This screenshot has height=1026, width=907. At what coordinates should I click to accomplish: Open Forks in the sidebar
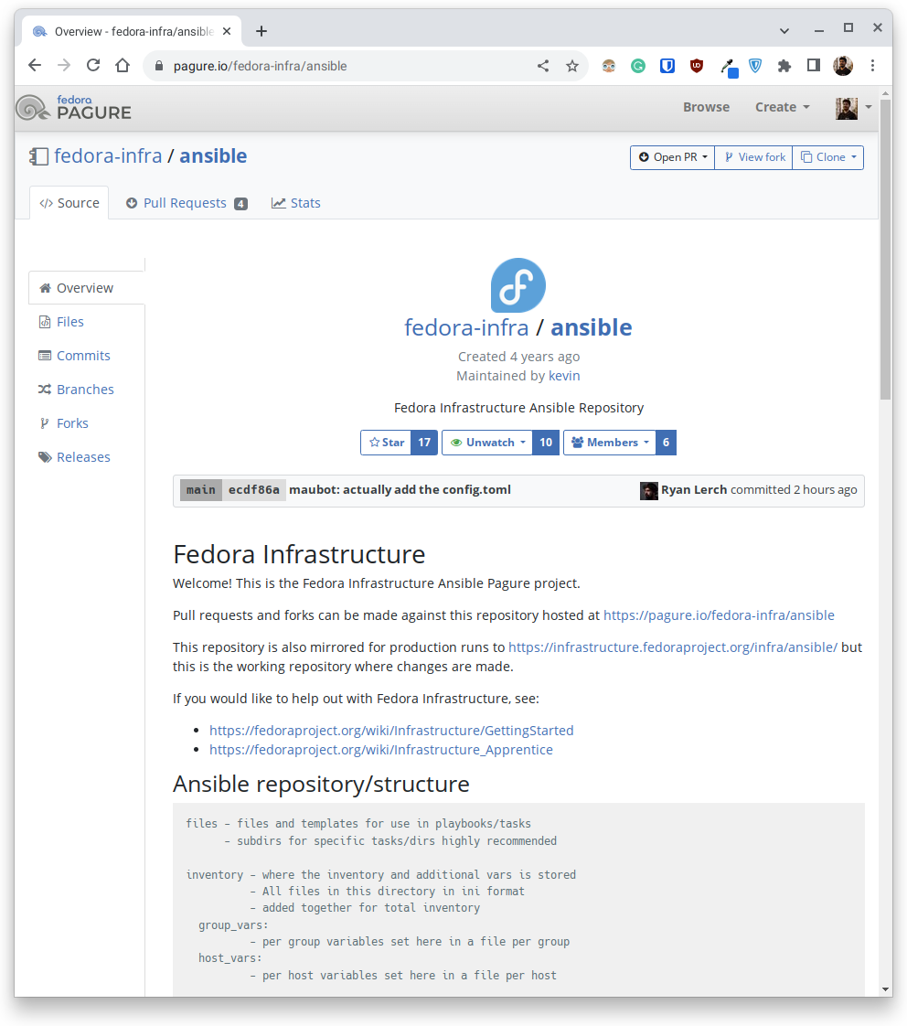[x=63, y=423]
